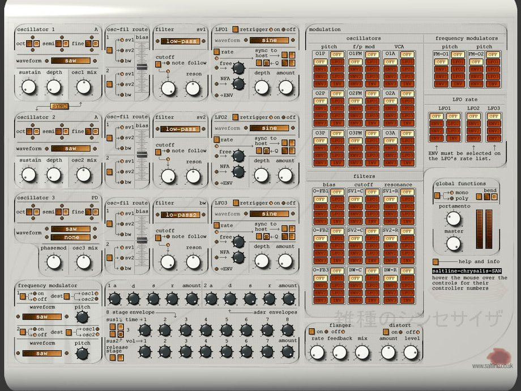521x391 pixels.
Task: Open the LFO3 waveform selector showing sine
Action: click(x=270, y=214)
